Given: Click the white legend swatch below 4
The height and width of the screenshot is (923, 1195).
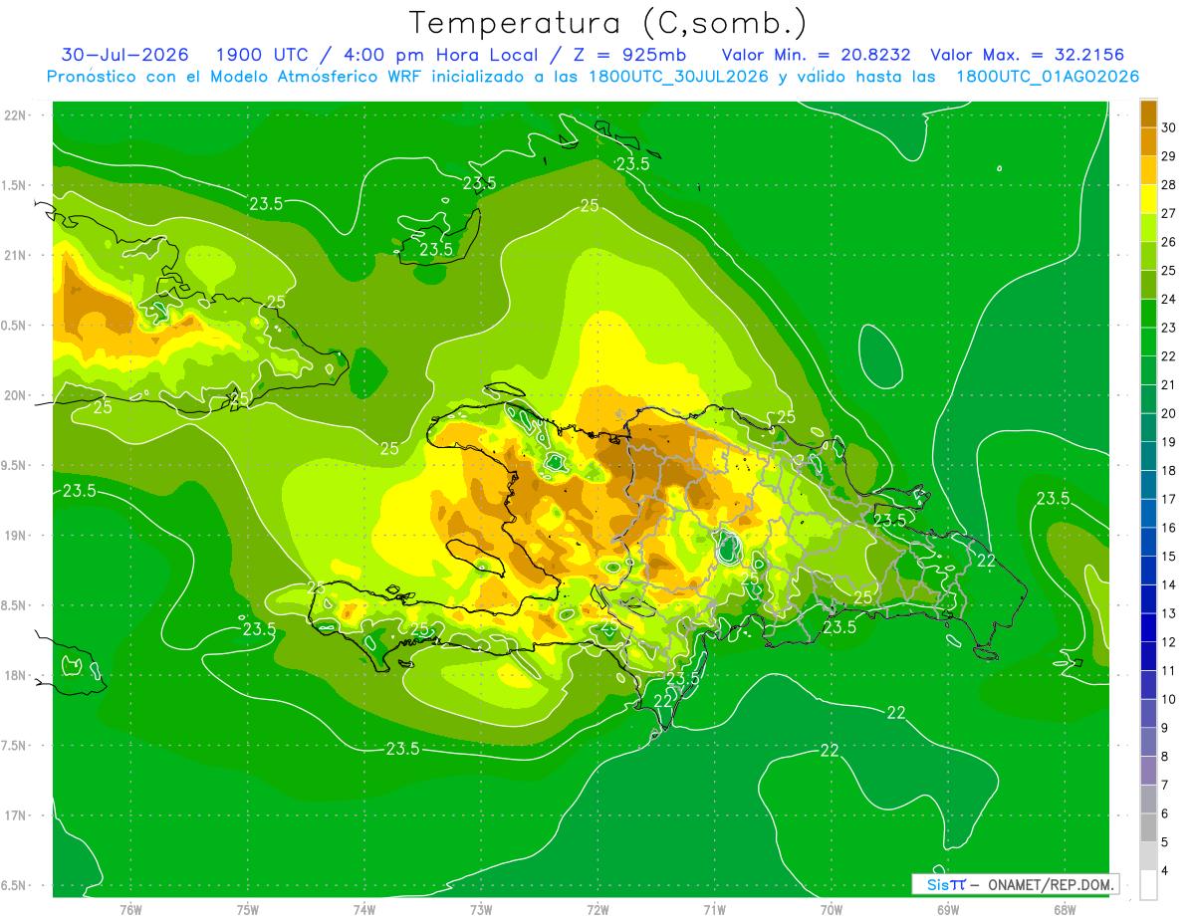Looking at the screenshot, I should click(1148, 885).
